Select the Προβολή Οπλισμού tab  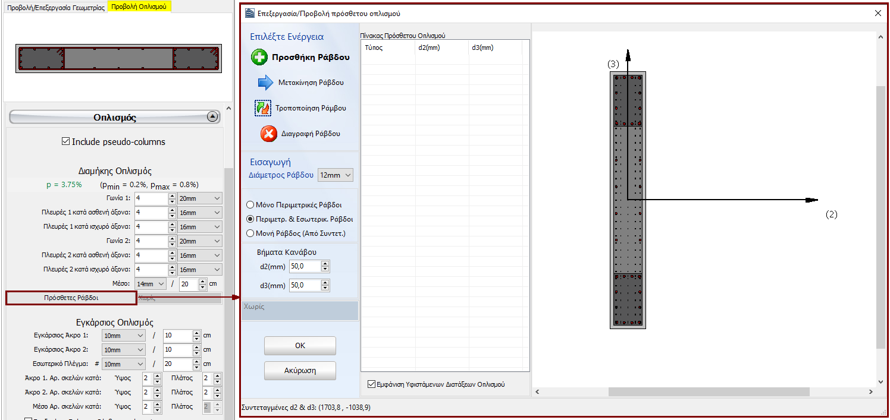click(139, 7)
